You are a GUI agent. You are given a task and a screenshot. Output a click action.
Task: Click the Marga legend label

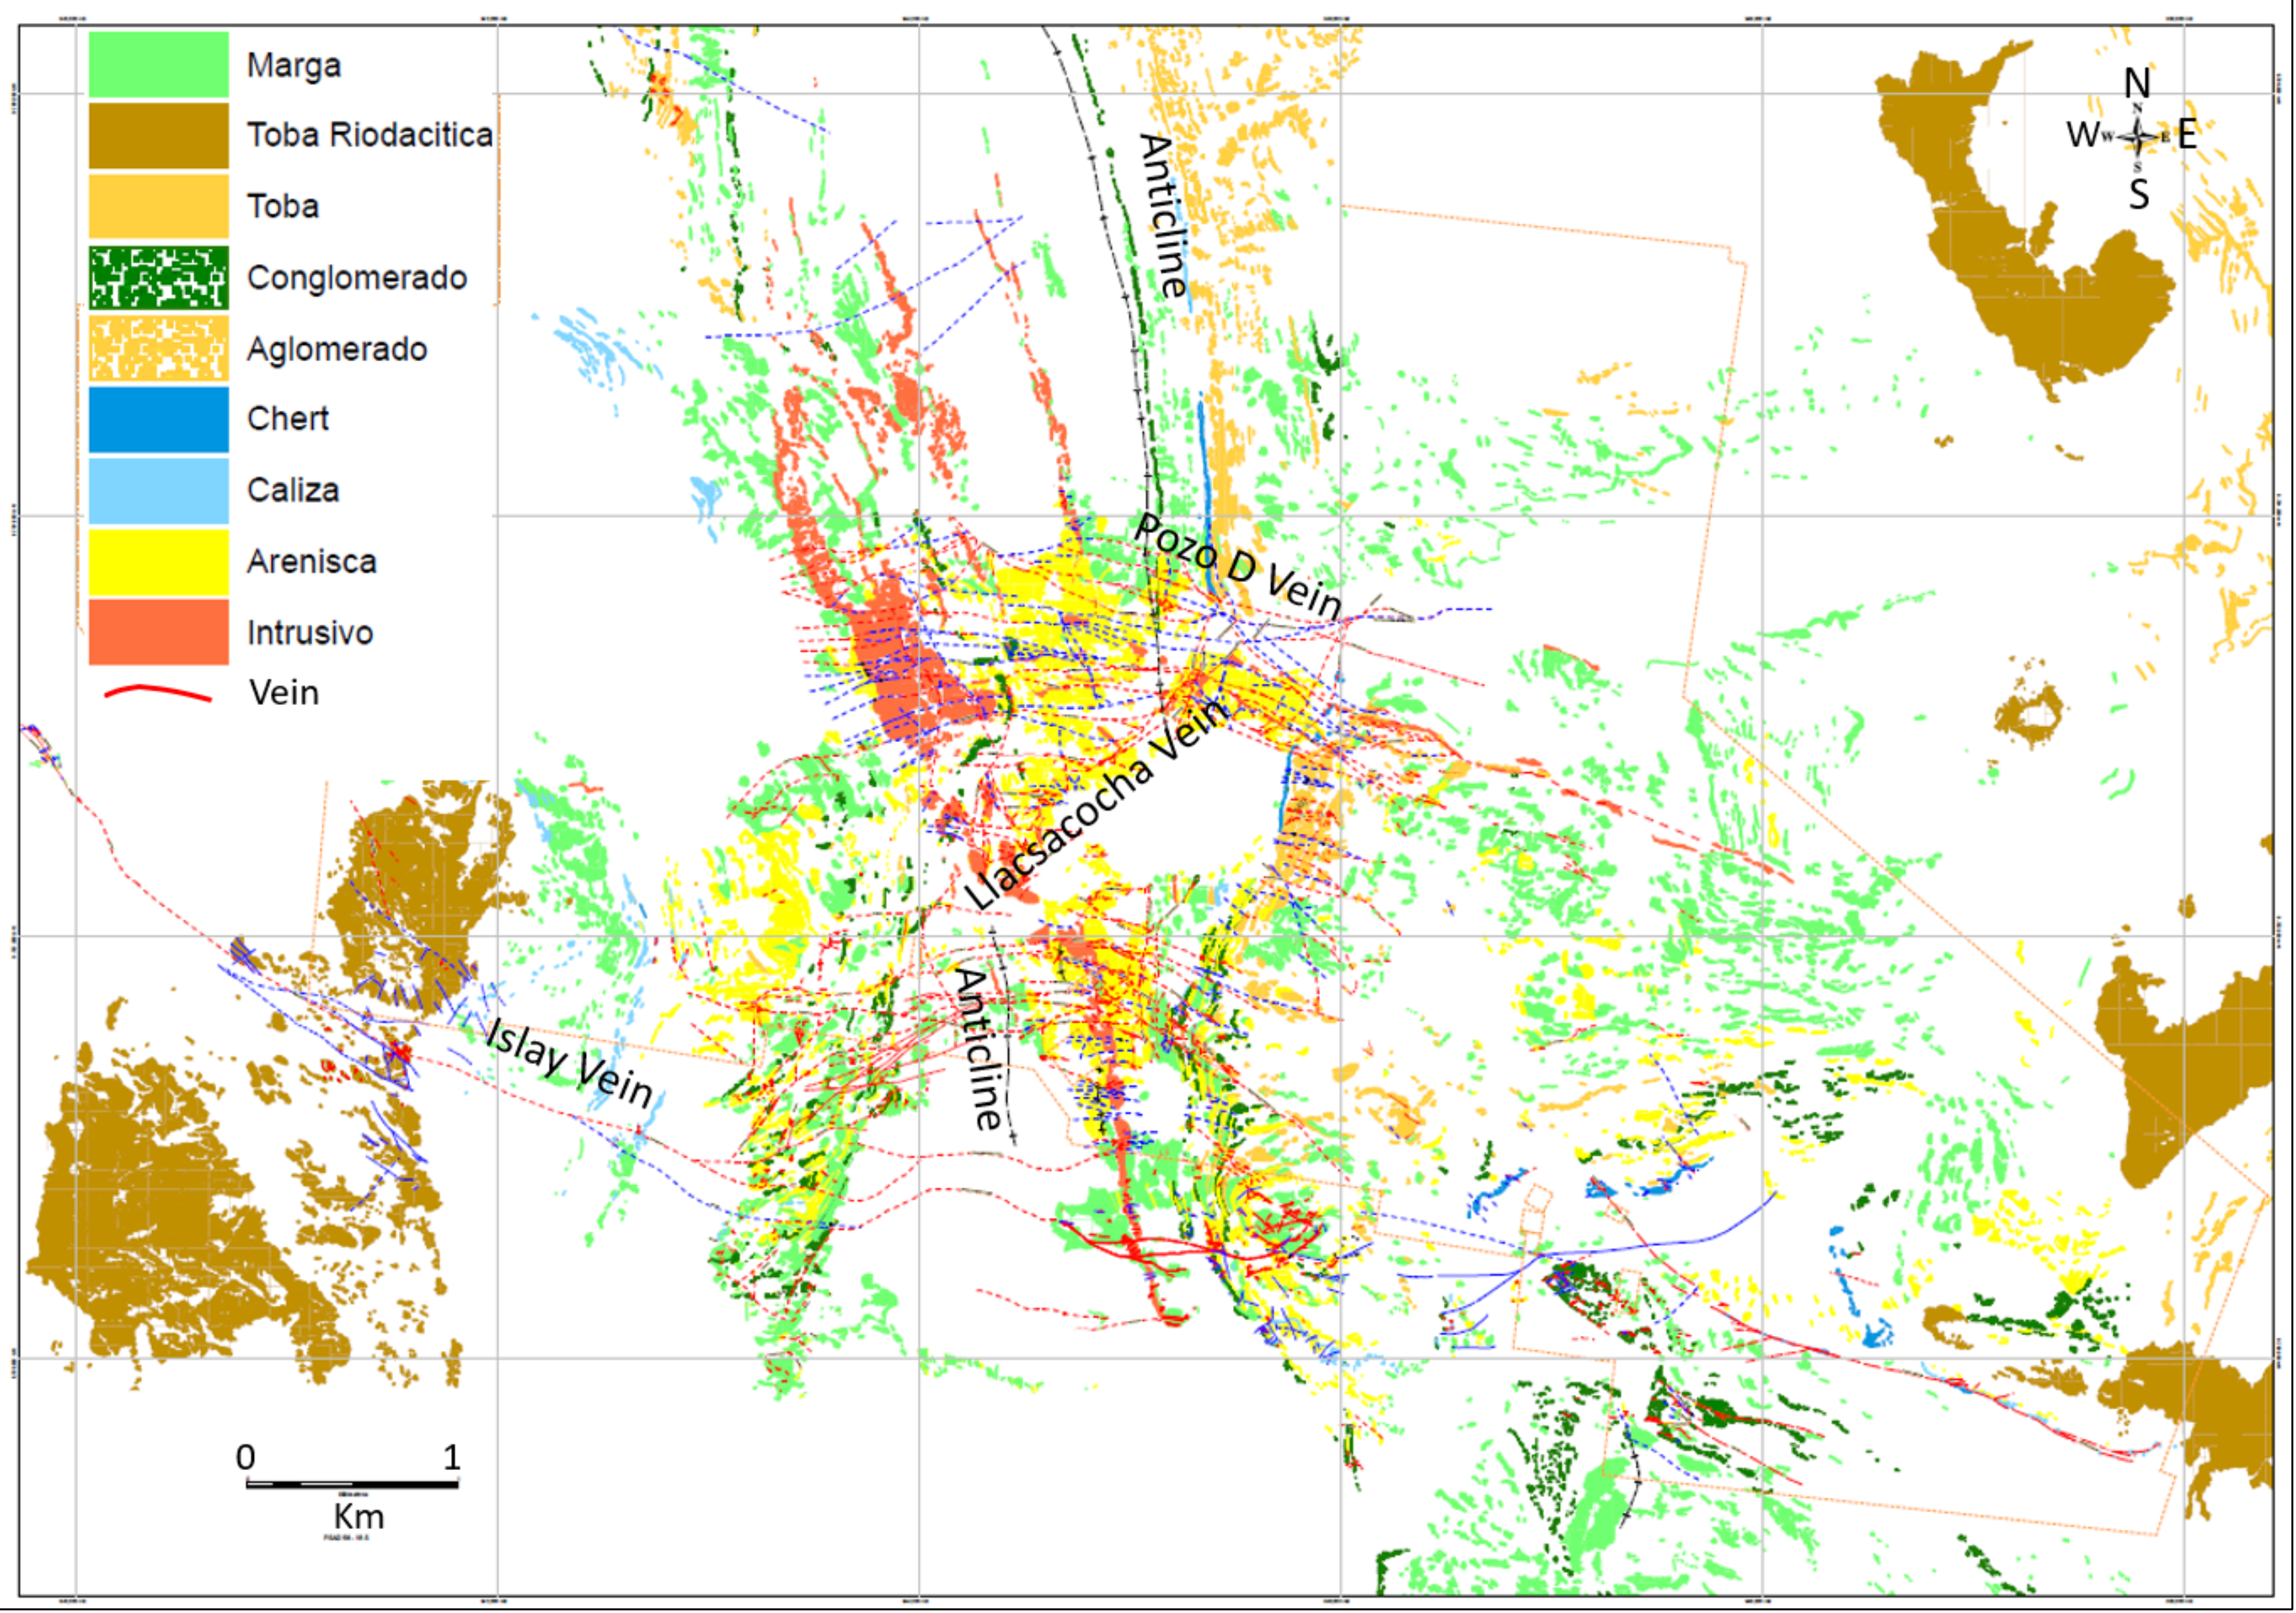pos(294,66)
